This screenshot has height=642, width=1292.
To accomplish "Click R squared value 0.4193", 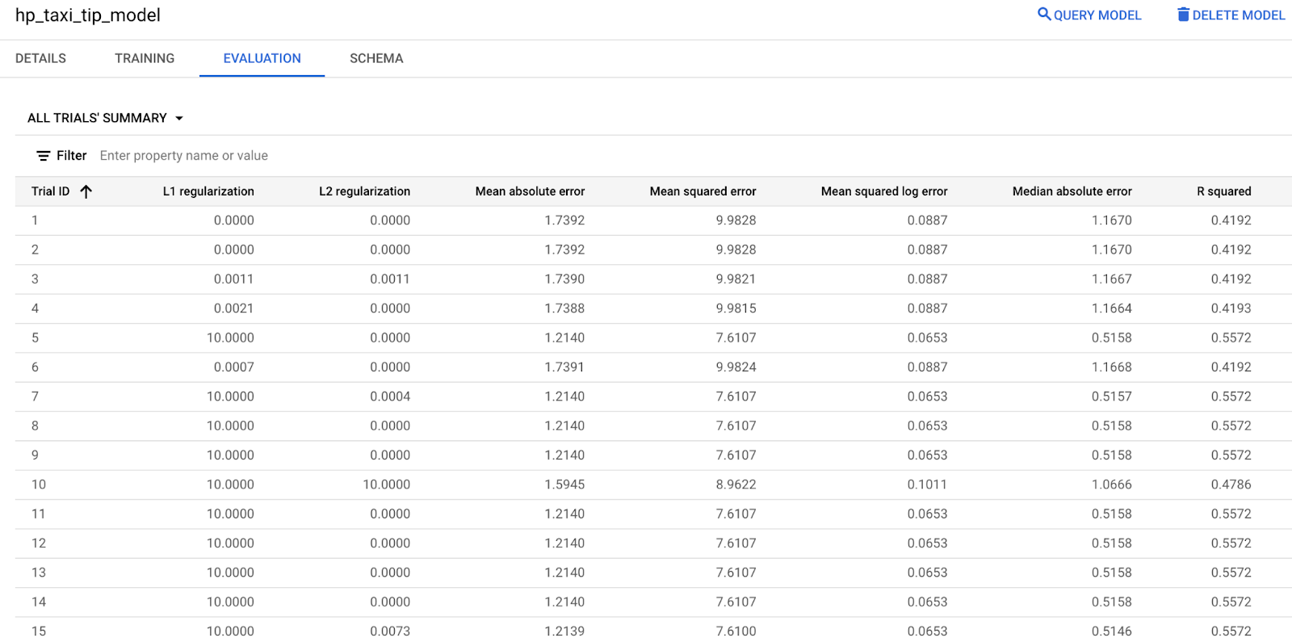I will point(1231,308).
